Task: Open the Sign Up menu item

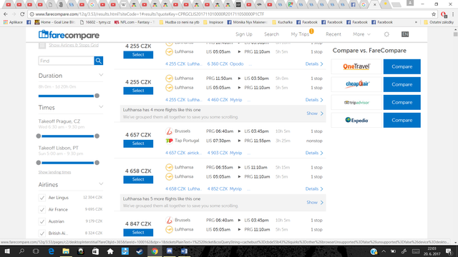Action: [x=243, y=34]
